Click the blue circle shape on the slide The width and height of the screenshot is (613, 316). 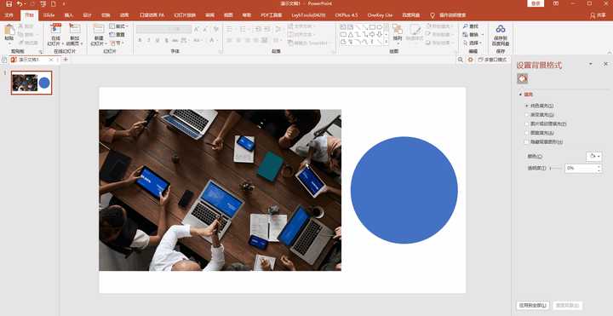pyautogui.click(x=404, y=190)
